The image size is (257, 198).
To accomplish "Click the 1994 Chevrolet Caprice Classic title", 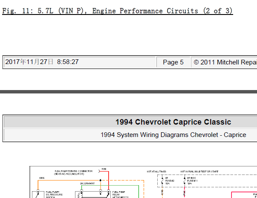I will [x=173, y=122].
